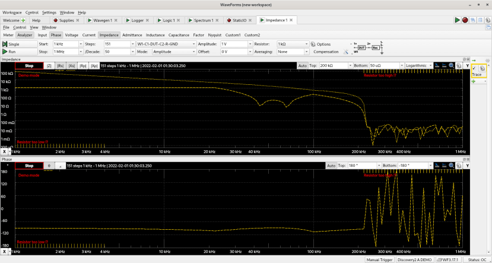492x263 pixels.
Task: Toggle the |Z| trace button
Action: coord(49,65)
